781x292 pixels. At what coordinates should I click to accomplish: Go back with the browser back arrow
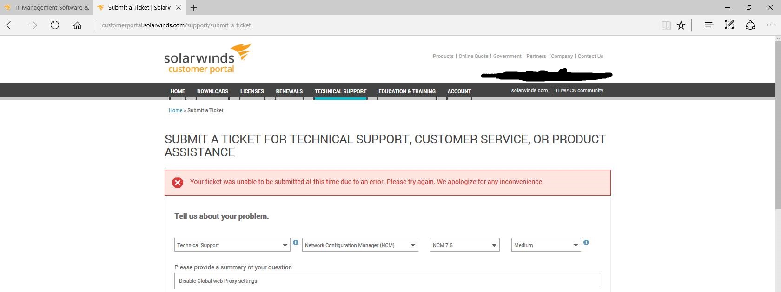coord(11,25)
